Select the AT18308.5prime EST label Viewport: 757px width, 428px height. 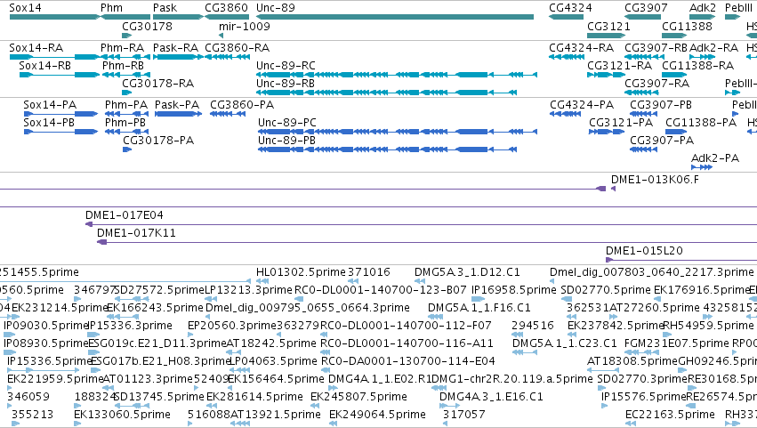pyautogui.click(x=632, y=361)
